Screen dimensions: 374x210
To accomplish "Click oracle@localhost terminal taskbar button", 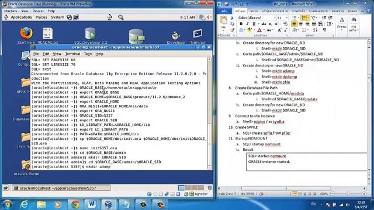I will tap(61, 188).
